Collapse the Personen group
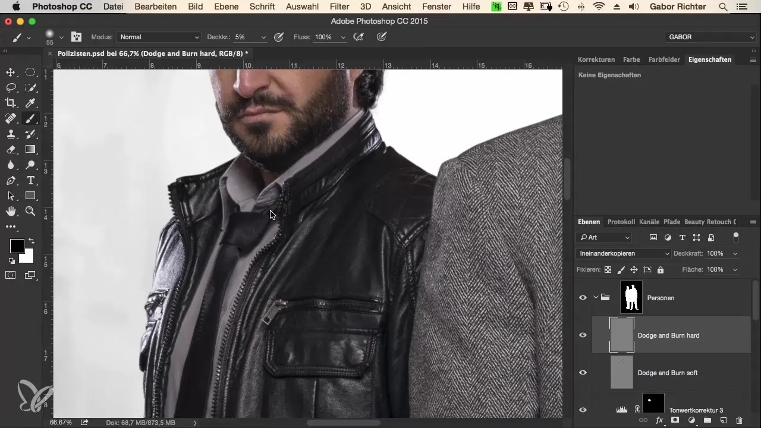This screenshot has height=428, width=761. pyautogui.click(x=595, y=298)
